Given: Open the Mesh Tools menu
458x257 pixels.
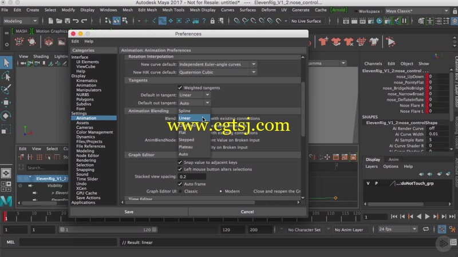Looking at the screenshot, I should pyautogui.click(x=173, y=10).
